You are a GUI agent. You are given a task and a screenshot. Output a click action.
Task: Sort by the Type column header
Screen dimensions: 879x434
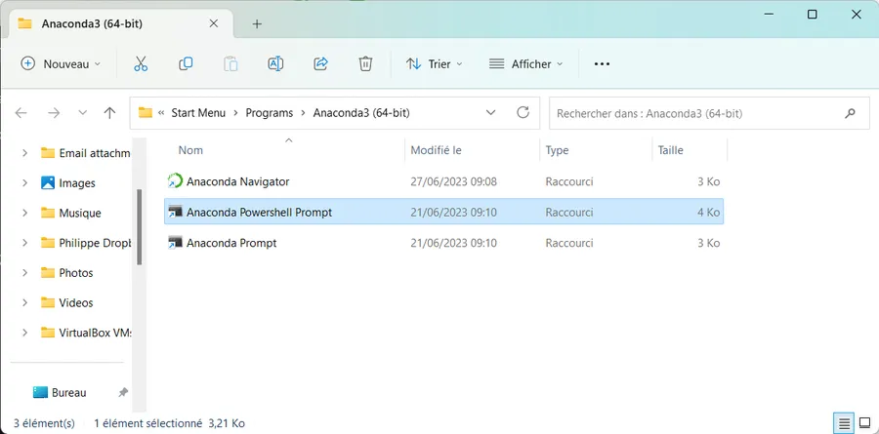[x=558, y=150]
